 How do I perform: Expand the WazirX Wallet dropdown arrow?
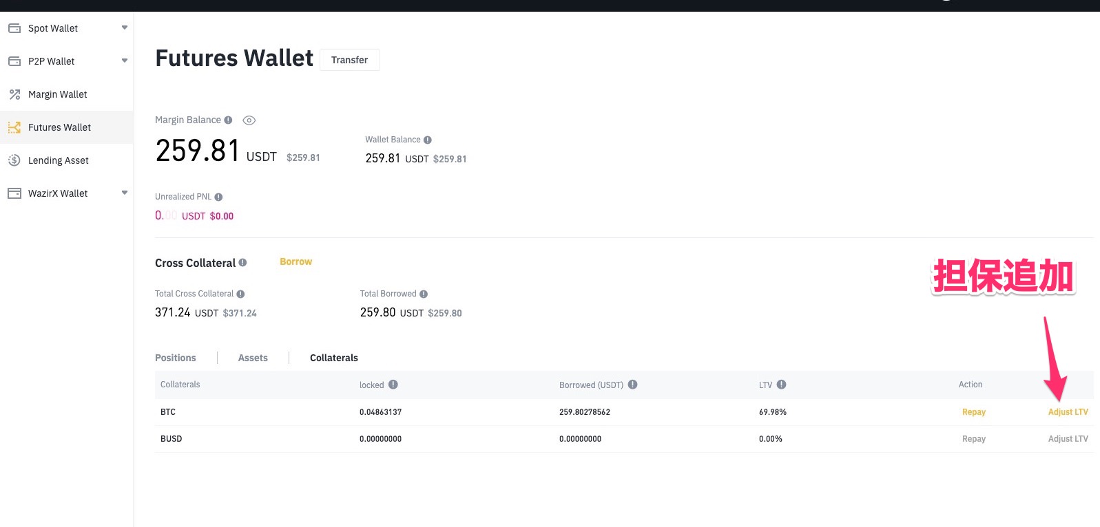point(125,193)
